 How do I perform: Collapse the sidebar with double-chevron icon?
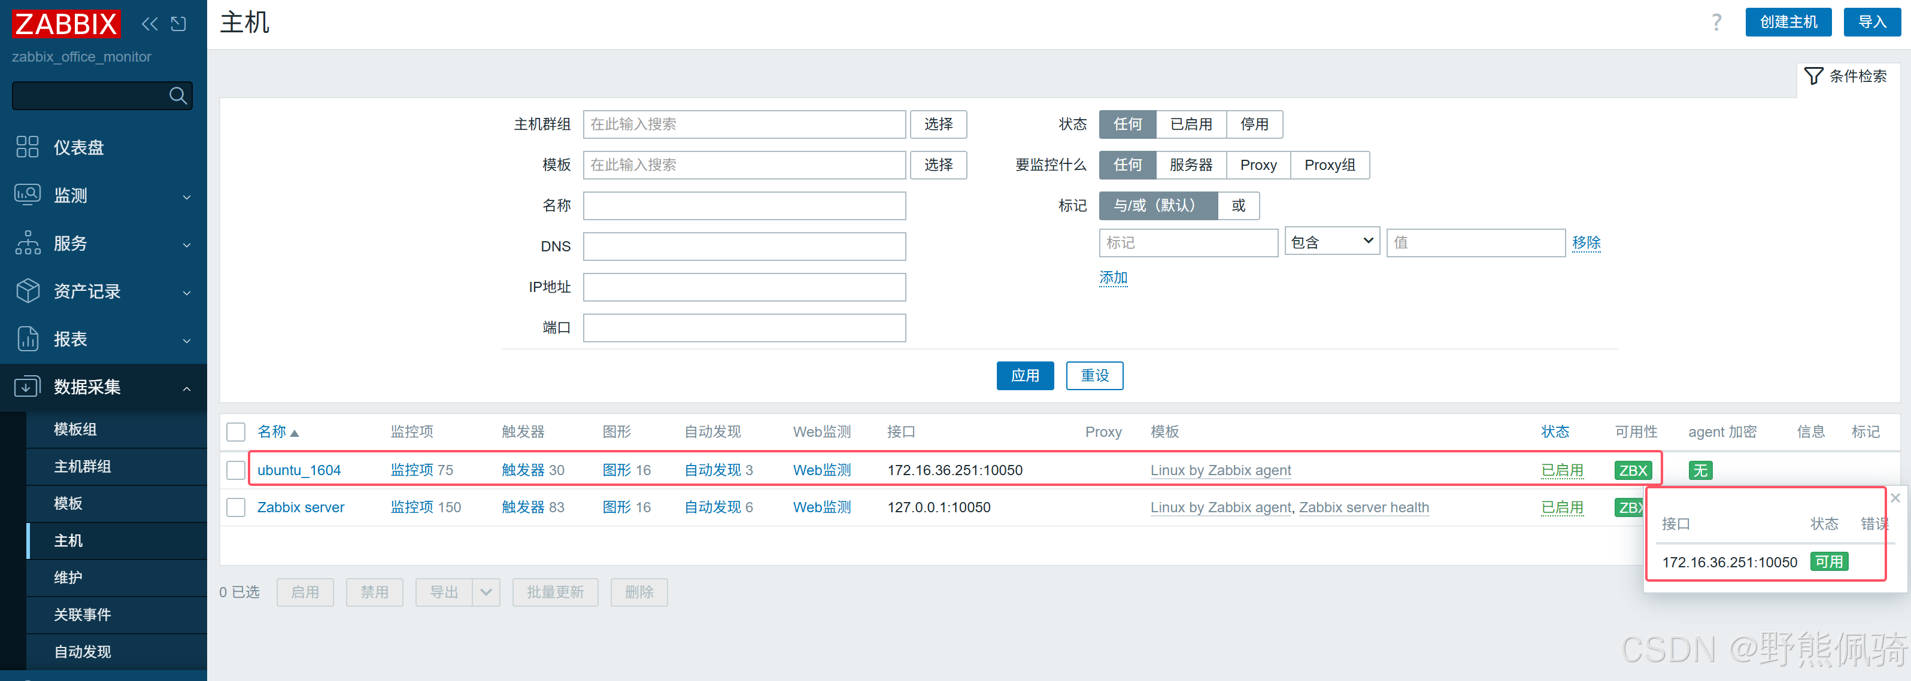click(x=150, y=24)
